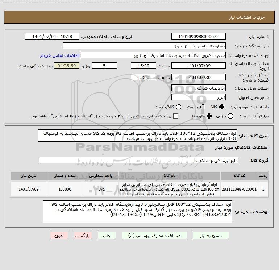Click the unit cell 'کارتن'
Image resolution: width=279 pixels, height=270 pixels.
pos(101,189)
